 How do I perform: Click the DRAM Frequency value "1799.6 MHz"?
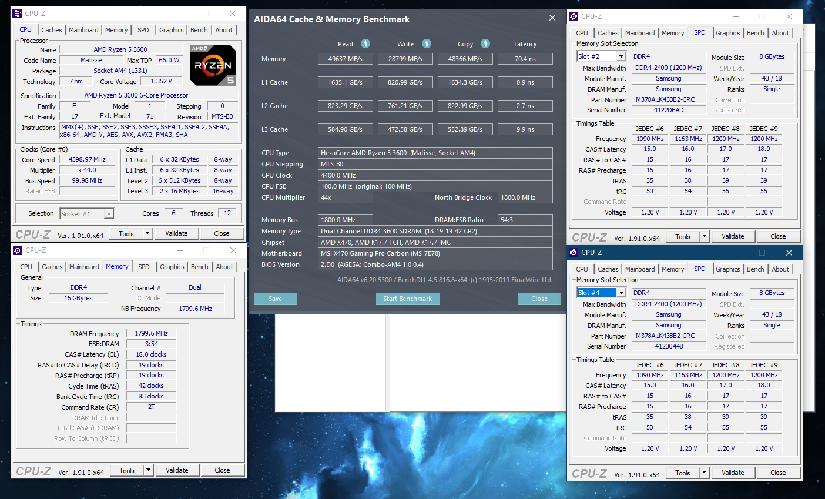click(x=151, y=333)
